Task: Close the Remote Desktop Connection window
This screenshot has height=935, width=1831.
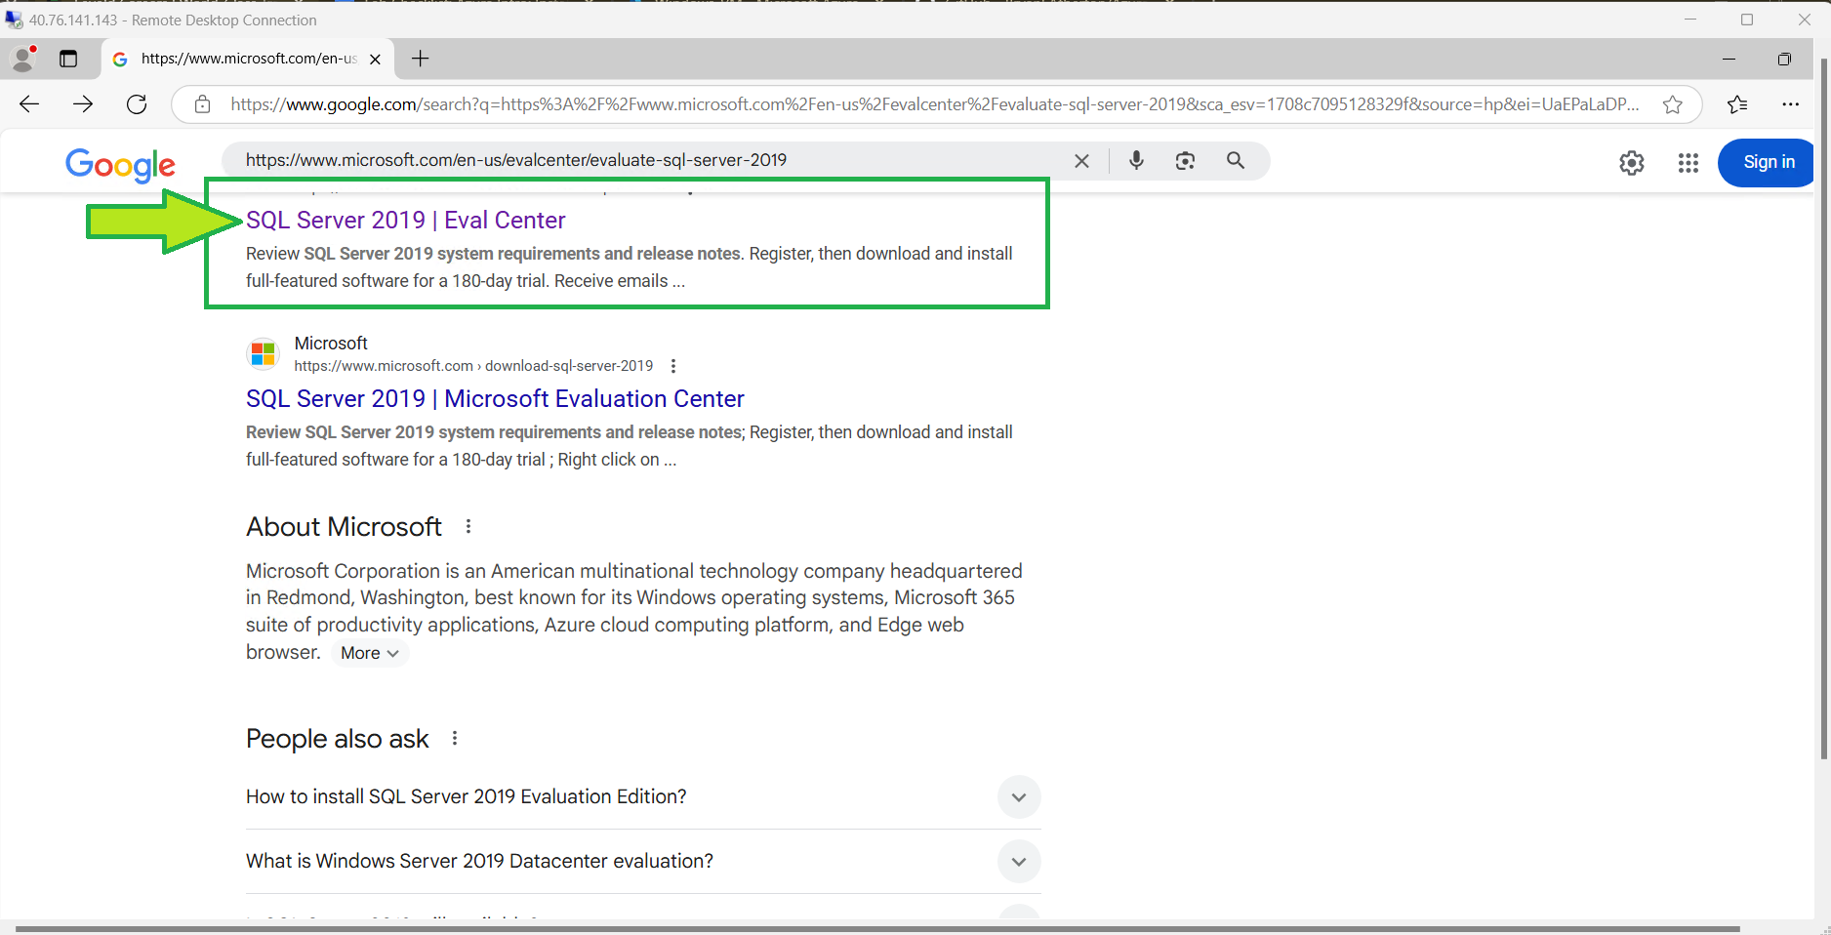Action: [x=1805, y=20]
